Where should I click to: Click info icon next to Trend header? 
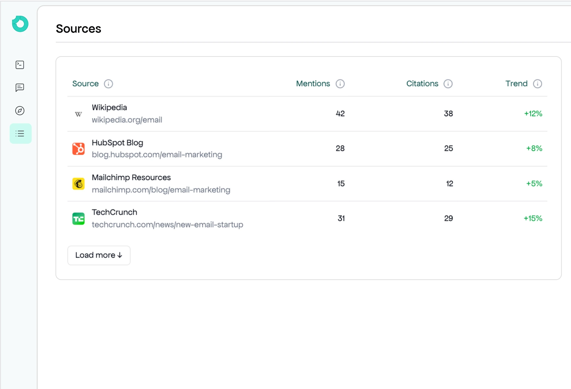pyautogui.click(x=538, y=84)
